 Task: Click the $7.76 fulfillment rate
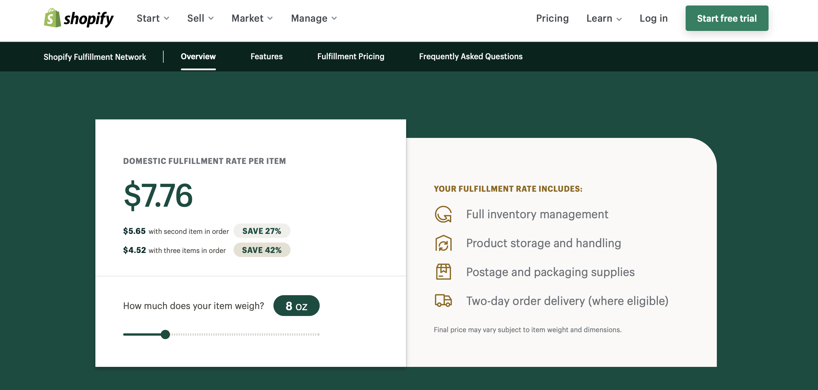[x=158, y=195]
